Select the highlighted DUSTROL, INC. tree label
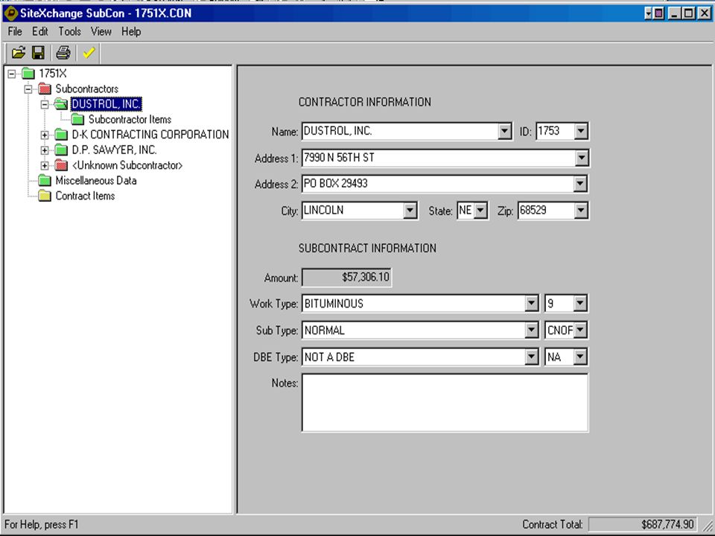This screenshot has width=715, height=536. pos(107,104)
